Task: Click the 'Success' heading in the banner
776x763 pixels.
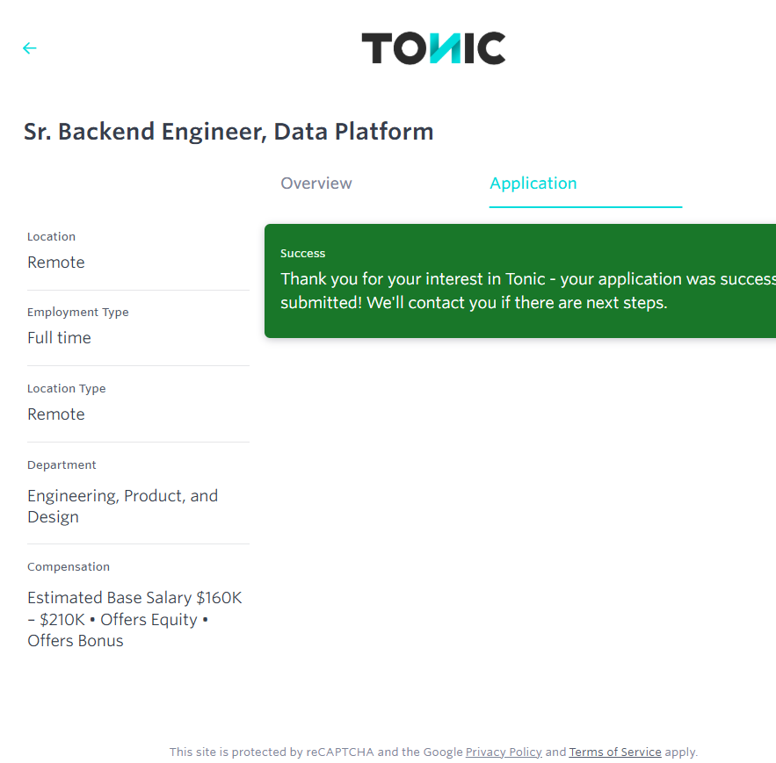Action: tap(303, 254)
